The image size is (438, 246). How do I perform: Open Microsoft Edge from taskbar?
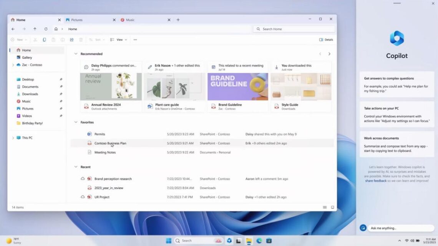coord(259,241)
